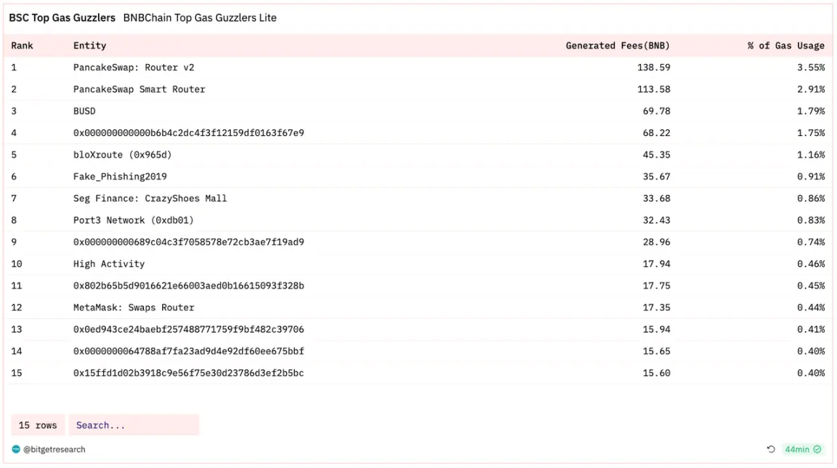Click the 138.59 fees value
The height and width of the screenshot is (468, 837).
tap(653, 68)
